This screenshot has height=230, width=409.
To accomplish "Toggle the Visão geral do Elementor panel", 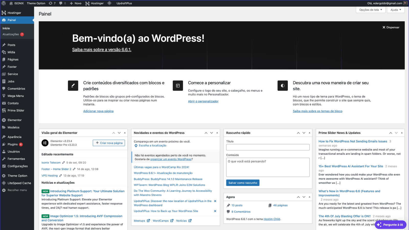I will [x=125, y=133].
